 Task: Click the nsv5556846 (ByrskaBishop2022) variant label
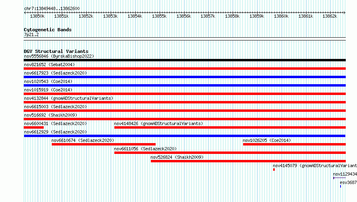point(59,56)
